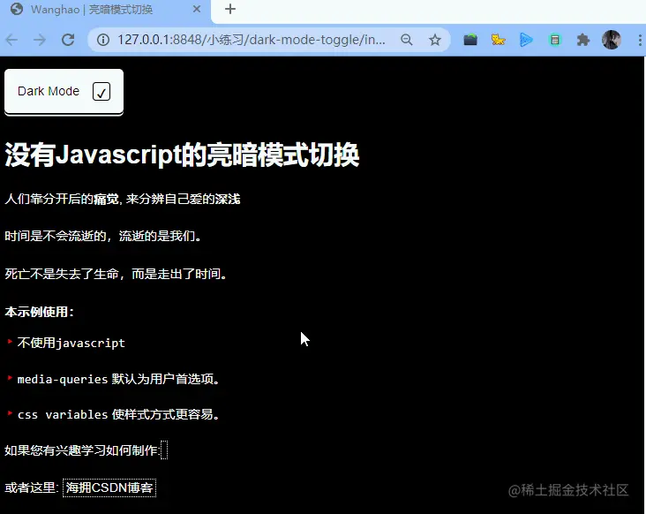This screenshot has height=514, width=646.
Task: Click the line 时间是不会流逝的
Action: (103, 236)
